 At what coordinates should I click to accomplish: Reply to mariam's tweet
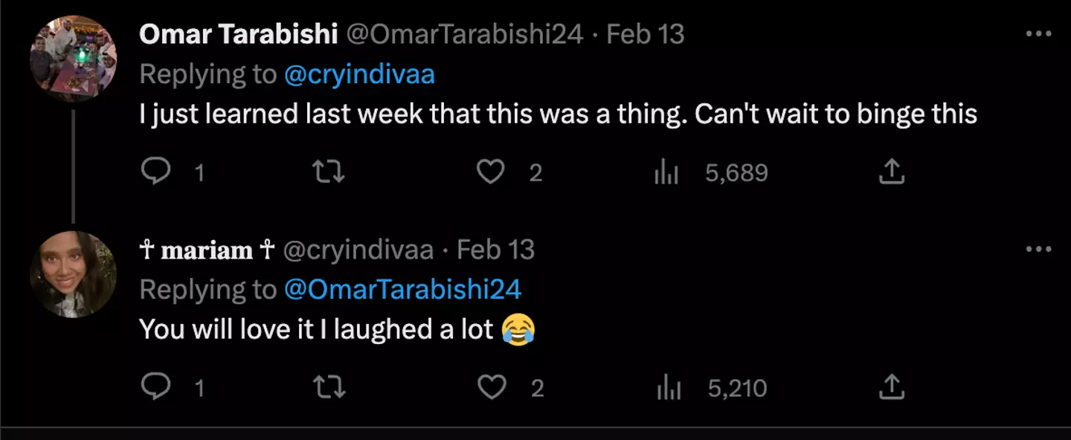(x=156, y=387)
